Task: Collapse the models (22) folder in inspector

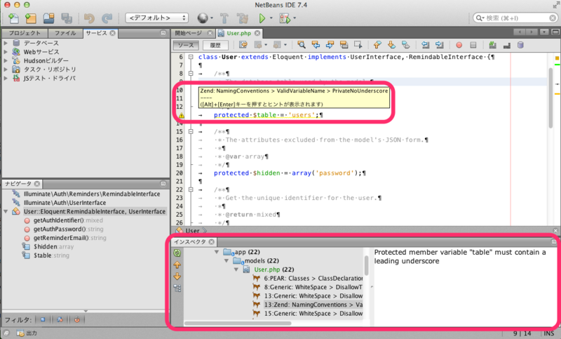Action: tap(227, 260)
